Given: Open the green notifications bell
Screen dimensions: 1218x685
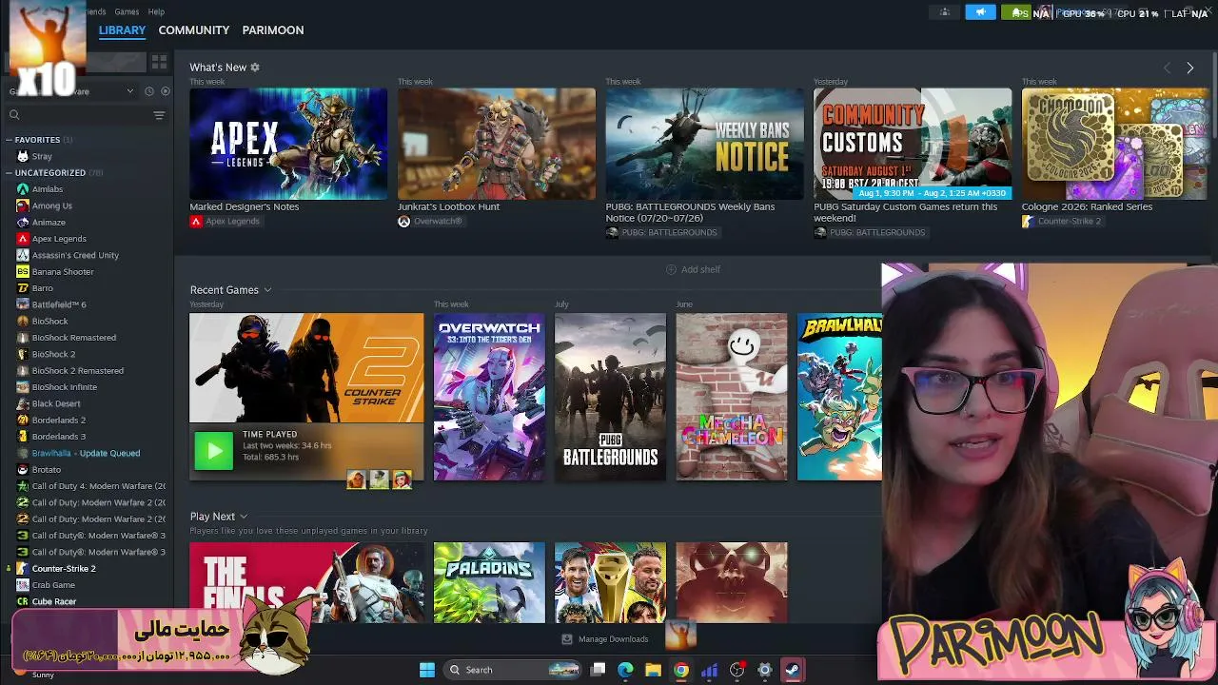Looking at the screenshot, I should 1015,12.
